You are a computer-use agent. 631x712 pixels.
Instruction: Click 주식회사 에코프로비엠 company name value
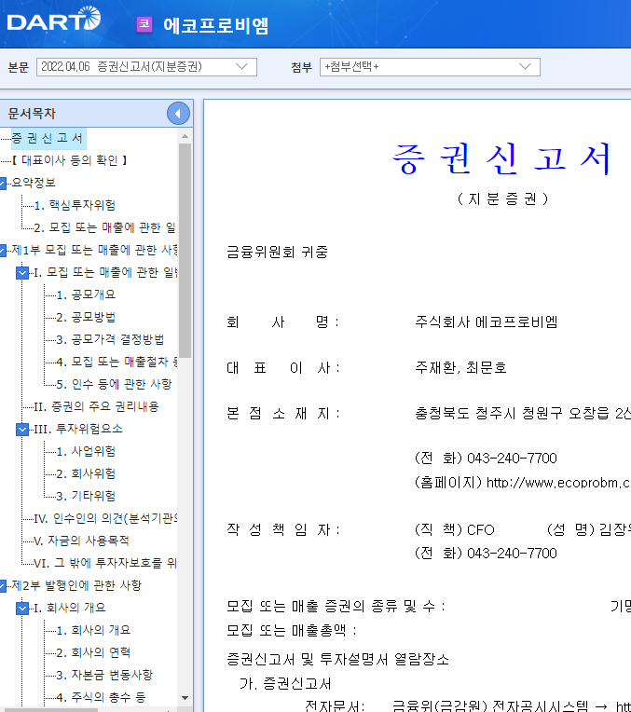(x=487, y=322)
